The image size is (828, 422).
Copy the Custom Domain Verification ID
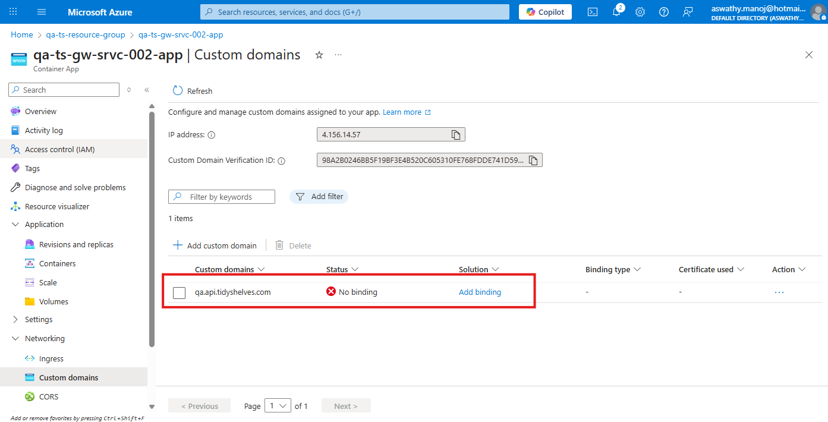click(533, 160)
